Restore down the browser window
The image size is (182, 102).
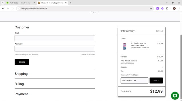(x=173, y=3)
